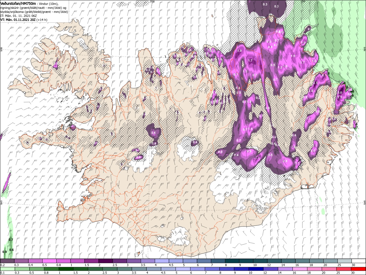Click the 'VT: Mán. 01.11.2021 20Z' valid time

18,20
